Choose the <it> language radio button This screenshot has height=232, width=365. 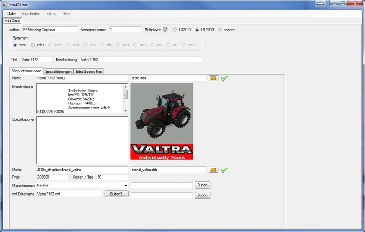tap(168, 45)
